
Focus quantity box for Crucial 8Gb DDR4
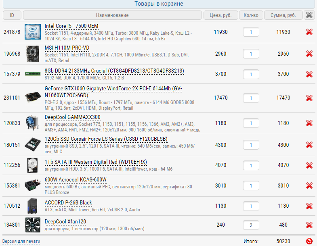(251, 74)
